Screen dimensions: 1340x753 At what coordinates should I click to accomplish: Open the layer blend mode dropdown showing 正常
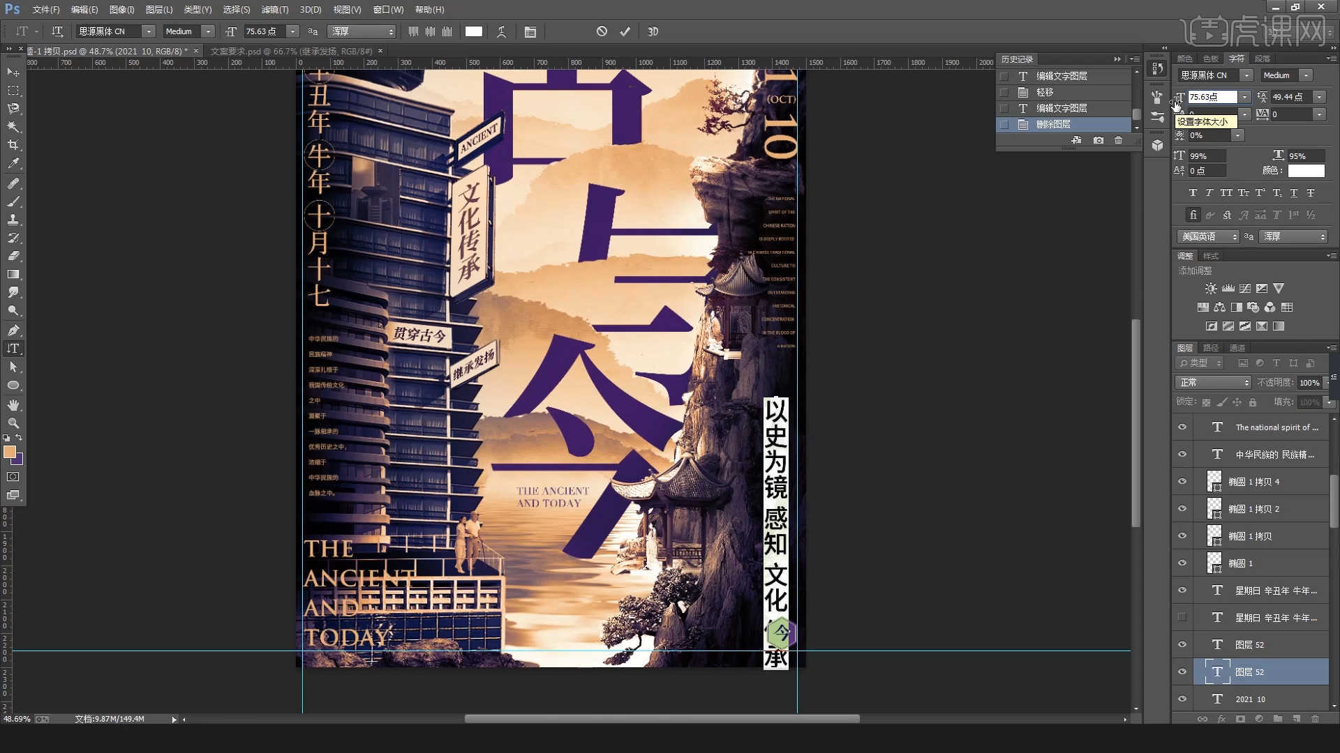[1213, 382]
